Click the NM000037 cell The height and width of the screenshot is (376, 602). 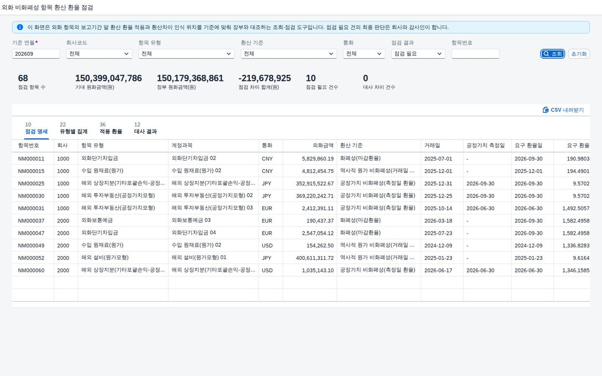coord(31,221)
